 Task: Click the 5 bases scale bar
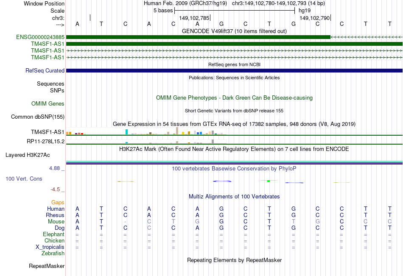[x=235, y=11]
